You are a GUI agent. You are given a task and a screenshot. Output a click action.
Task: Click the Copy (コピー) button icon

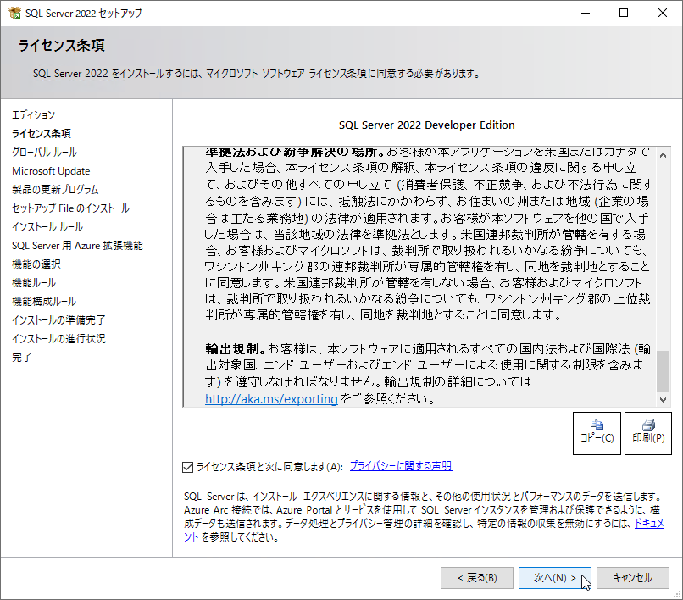click(597, 424)
